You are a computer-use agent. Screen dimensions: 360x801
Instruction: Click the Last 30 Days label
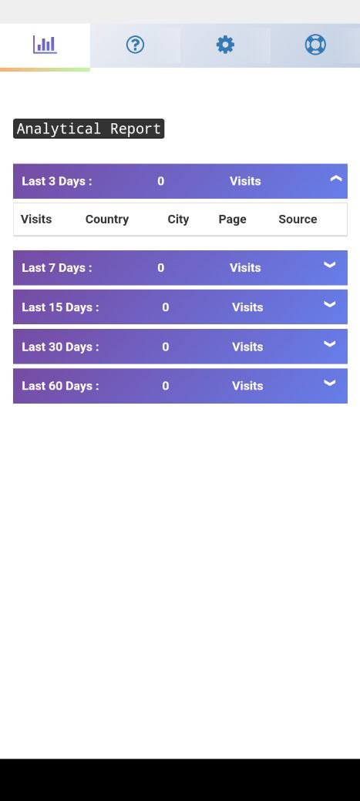click(60, 347)
